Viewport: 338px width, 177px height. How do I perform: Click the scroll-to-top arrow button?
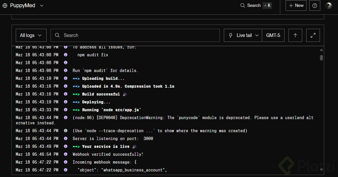[295, 35]
